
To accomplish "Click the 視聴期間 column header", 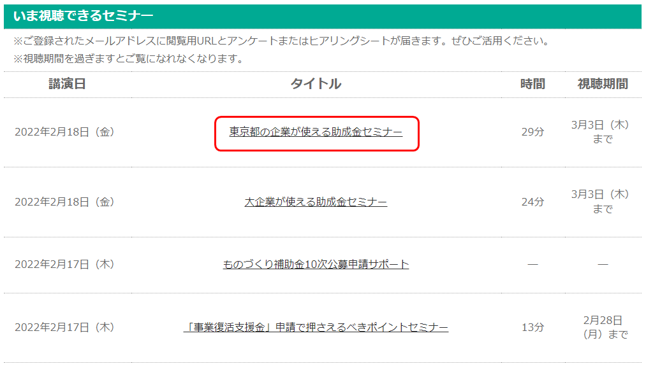I will 603,84.
